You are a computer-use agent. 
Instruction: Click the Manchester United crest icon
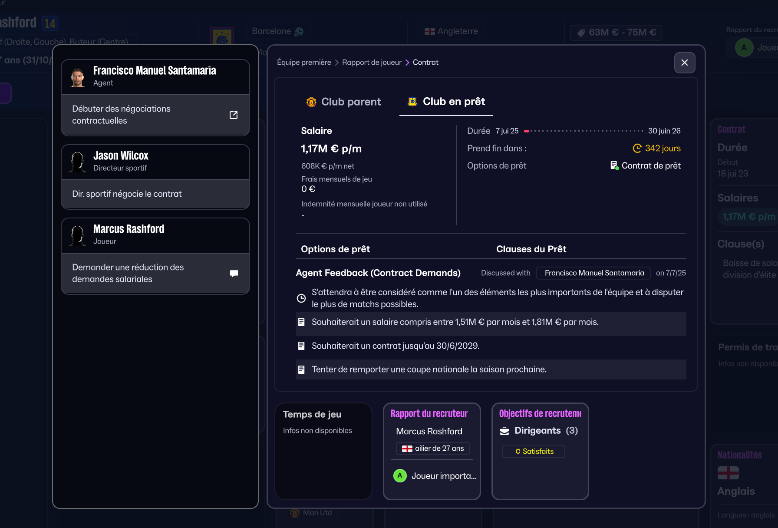tap(311, 102)
